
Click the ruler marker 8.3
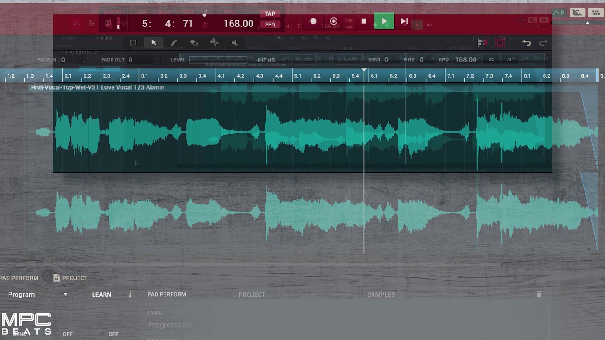click(x=565, y=76)
